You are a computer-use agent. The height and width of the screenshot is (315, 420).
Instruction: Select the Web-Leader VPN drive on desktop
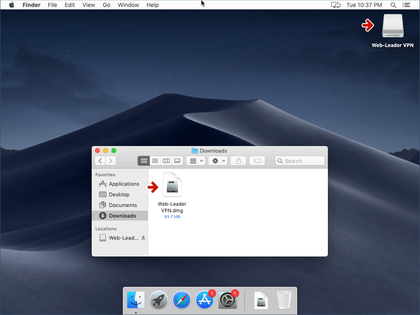pos(393,26)
